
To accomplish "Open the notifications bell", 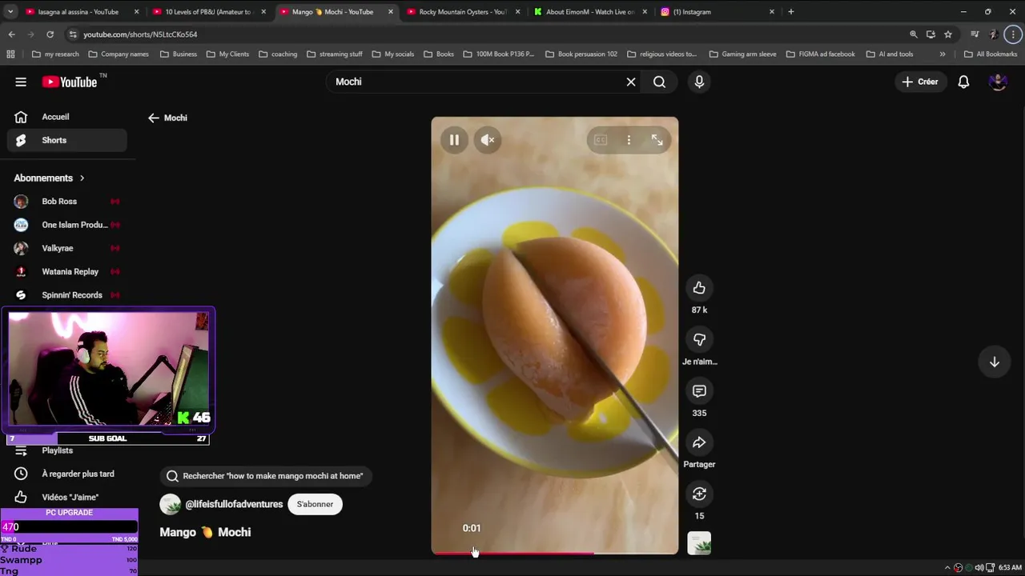I will [x=963, y=82].
